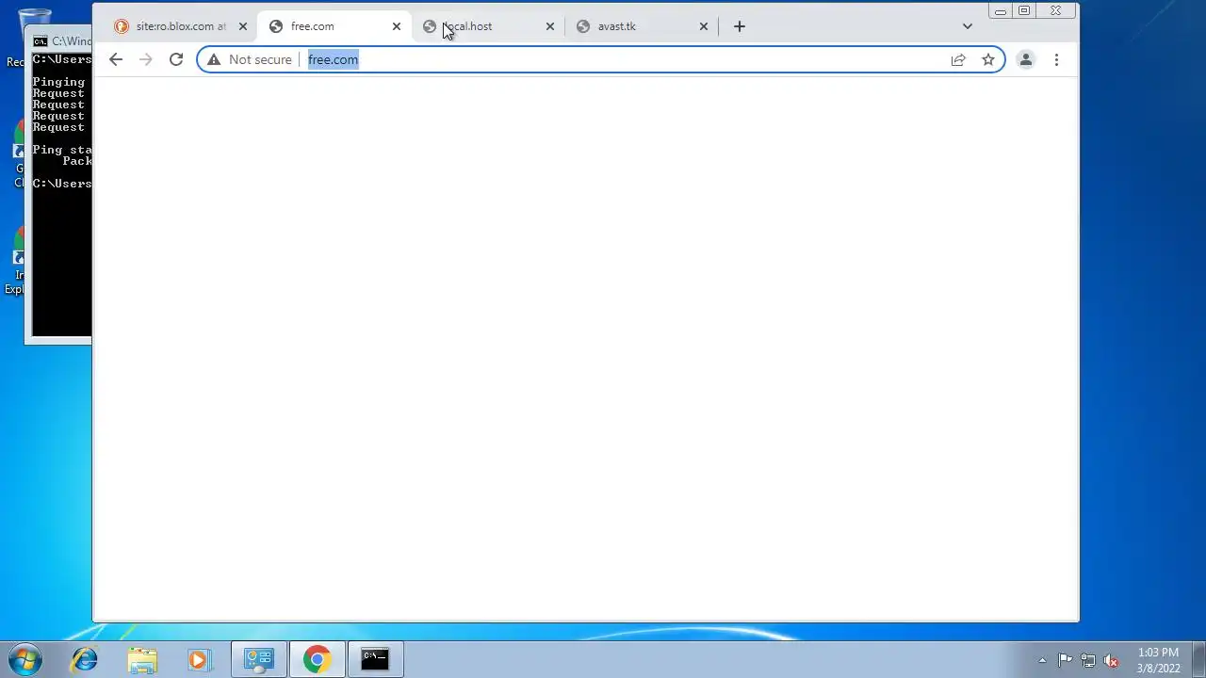The width and height of the screenshot is (1206, 678).
Task: Open Windows Explorer folder on taskbar
Action: [x=142, y=659]
